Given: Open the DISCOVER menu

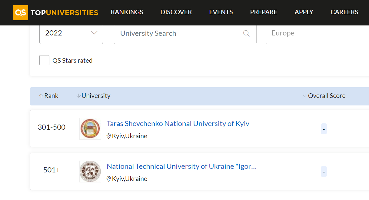Looking at the screenshot, I should click(176, 12).
